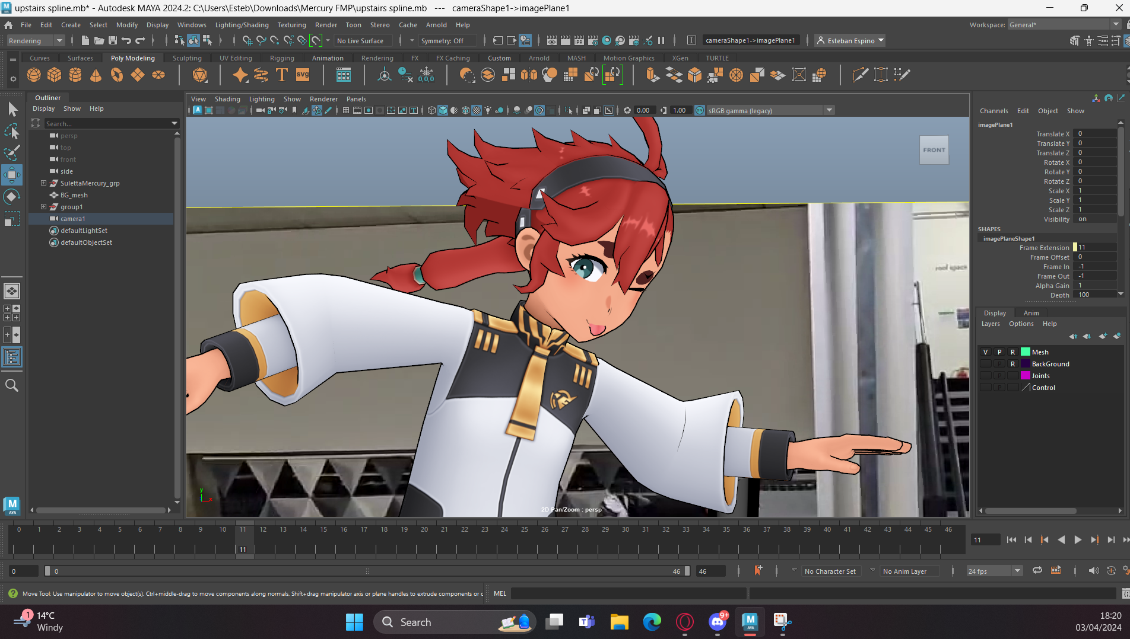Activate the Scale tool in toolbox
Image resolution: width=1130 pixels, height=639 pixels.
click(12, 219)
